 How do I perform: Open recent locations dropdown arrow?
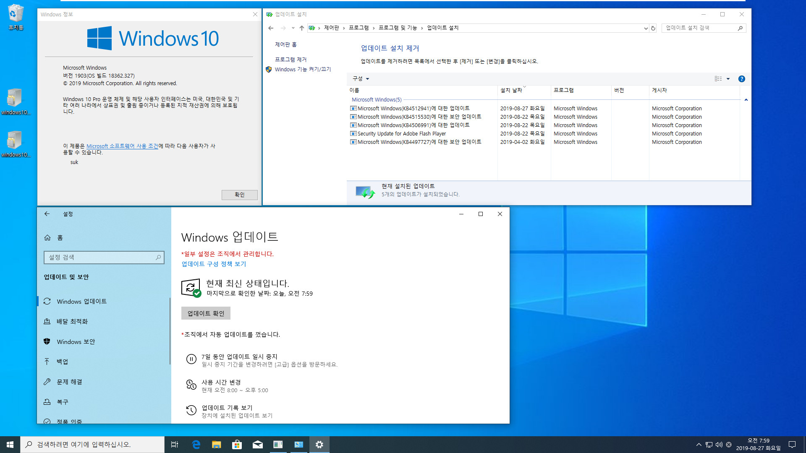293,28
